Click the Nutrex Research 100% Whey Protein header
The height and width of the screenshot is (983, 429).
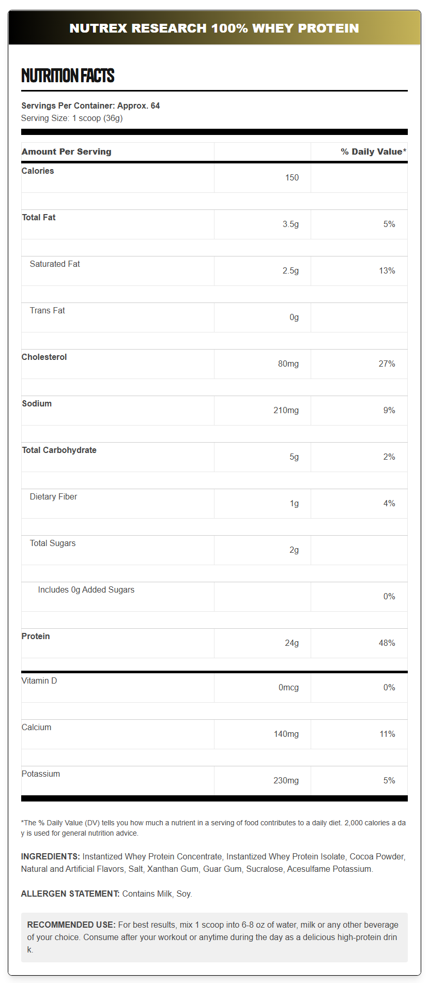tap(214, 28)
